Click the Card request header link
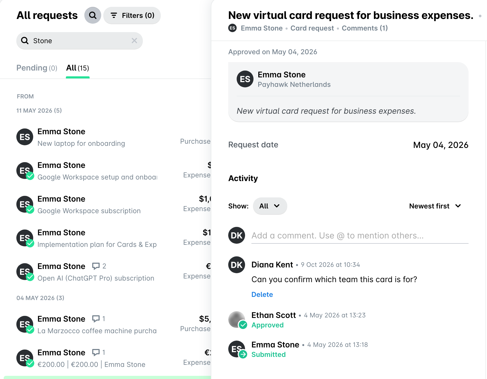The width and height of the screenshot is (487, 379). [x=312, y=28]
